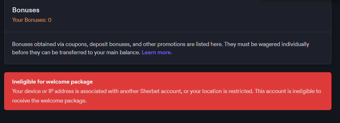Click the bonuses description paragraph

tap(160, 48)
